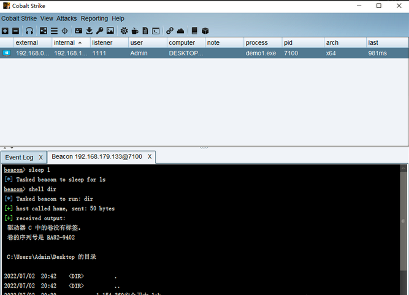Close the Event Log tab

coord(40,158)
